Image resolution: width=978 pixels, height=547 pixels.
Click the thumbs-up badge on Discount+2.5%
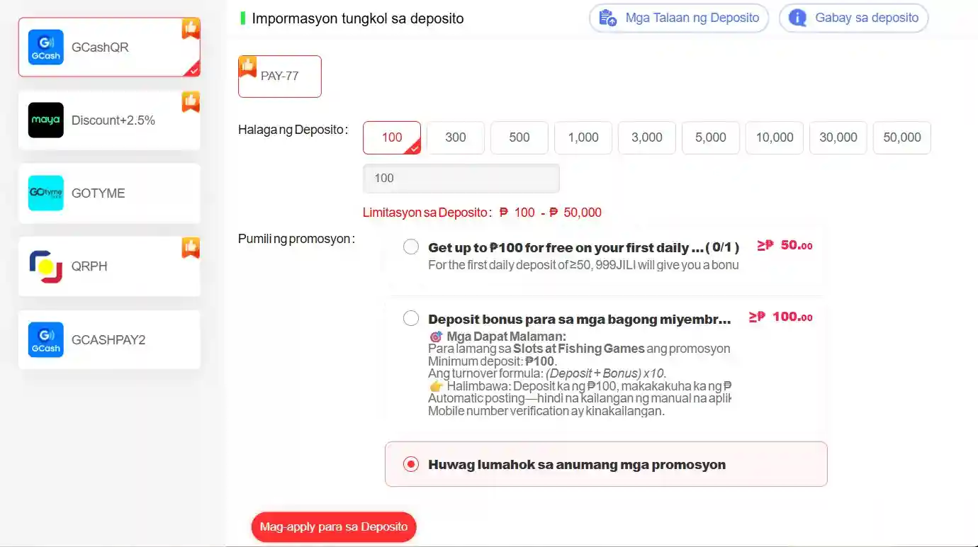click(190, 101)
